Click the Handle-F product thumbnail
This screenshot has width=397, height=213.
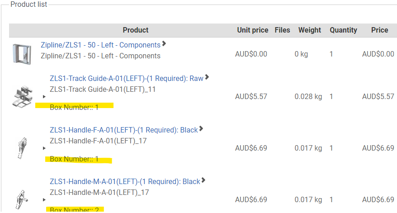[22, 148]
